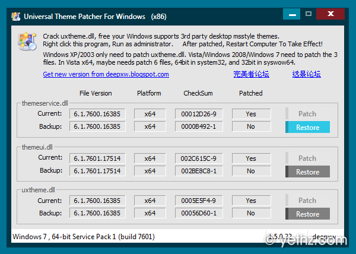Click the theme patcher logo beside the description
The height and width of the screenshot is (254, 356).
coord(27,41)
